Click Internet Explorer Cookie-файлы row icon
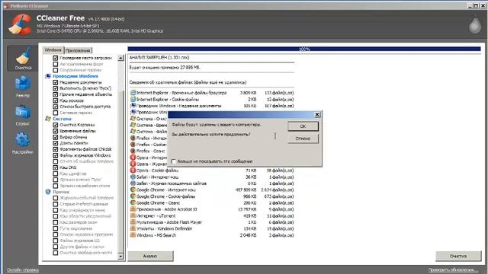 pyautogui.click(x=133, y=99)
